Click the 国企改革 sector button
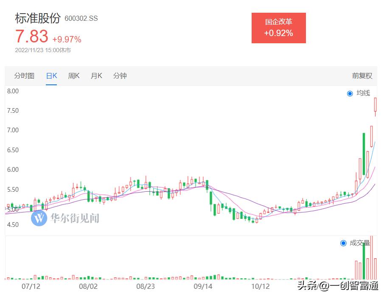387x299 pixels. pos(279,27)
